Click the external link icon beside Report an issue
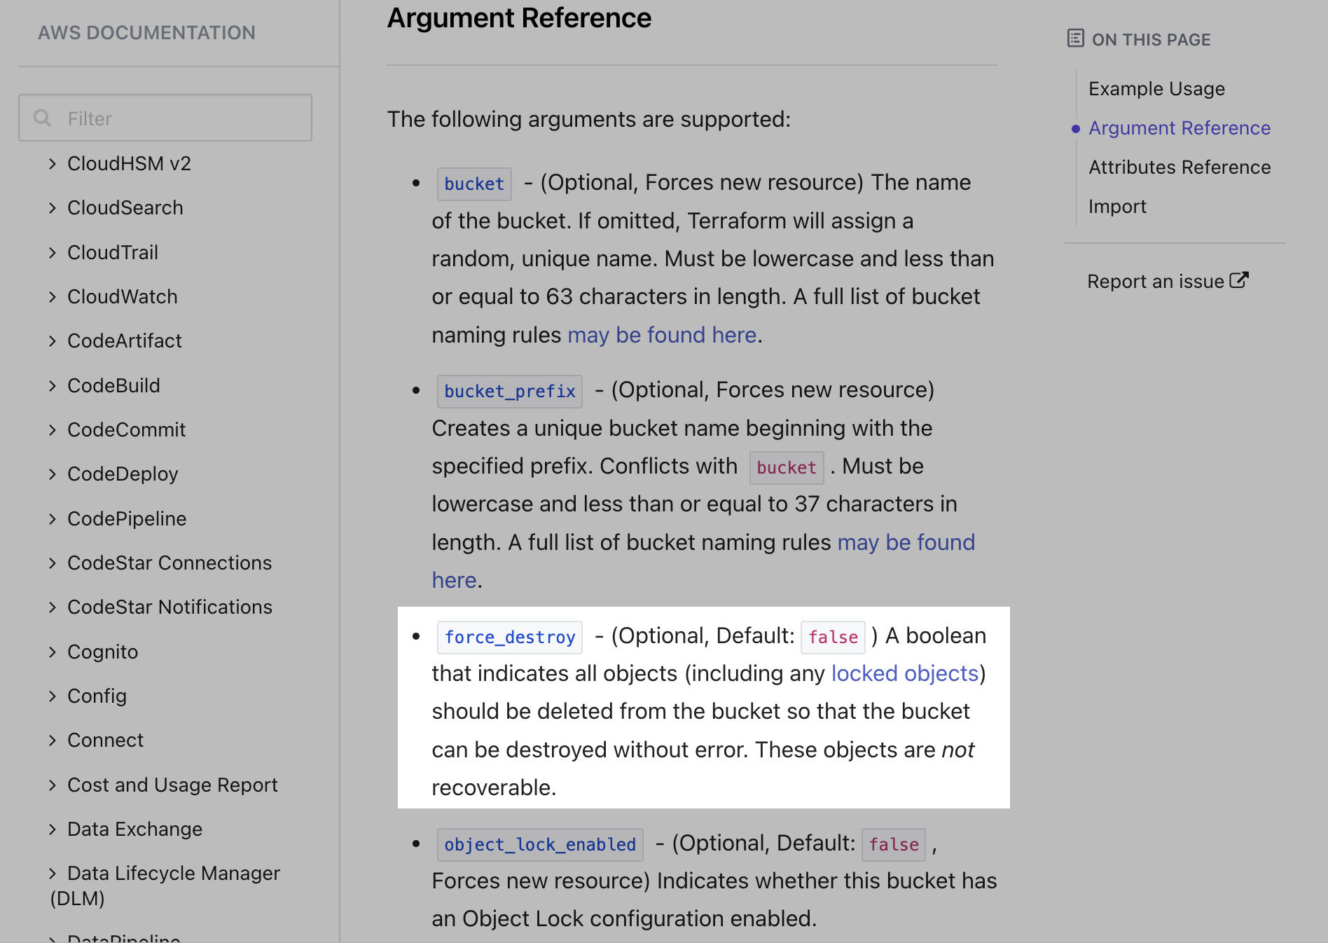 pos(1238,280)
